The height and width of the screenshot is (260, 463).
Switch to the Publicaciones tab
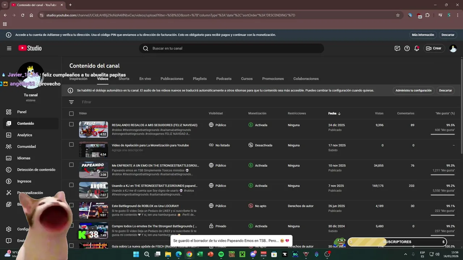(x=172, y=79)
